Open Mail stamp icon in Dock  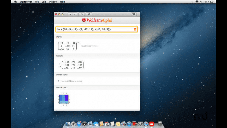pos(90,124)
